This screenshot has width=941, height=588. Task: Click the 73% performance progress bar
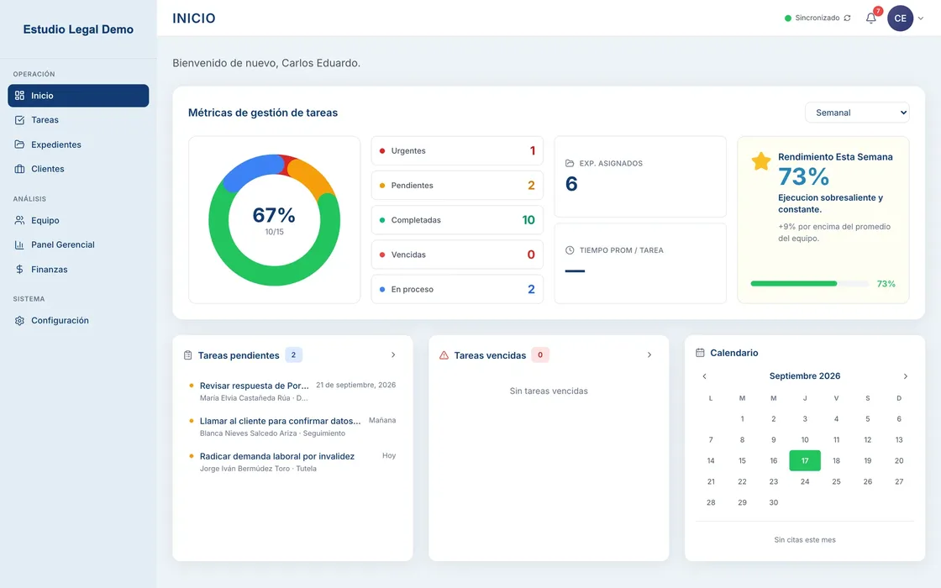[810, 284]
